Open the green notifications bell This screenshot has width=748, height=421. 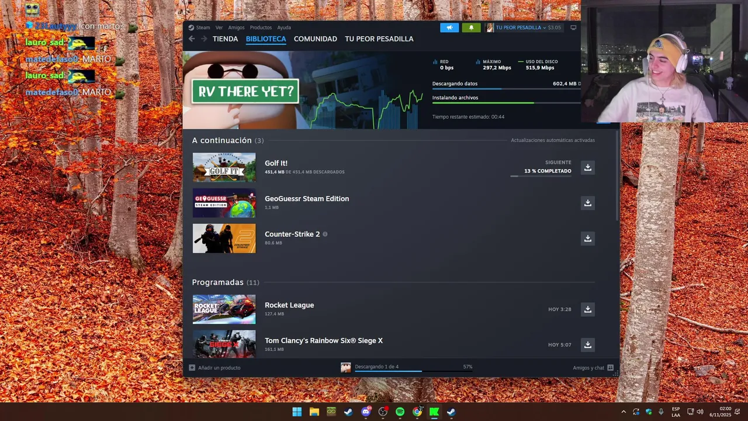(x=471, y=27)
